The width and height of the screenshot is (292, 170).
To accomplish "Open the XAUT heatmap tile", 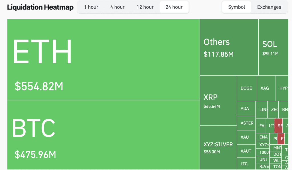I will (x=246, y=151).
